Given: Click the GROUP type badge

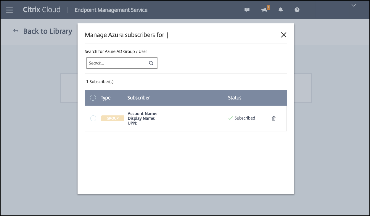Looking at the screenshot, I should [112, 118].
